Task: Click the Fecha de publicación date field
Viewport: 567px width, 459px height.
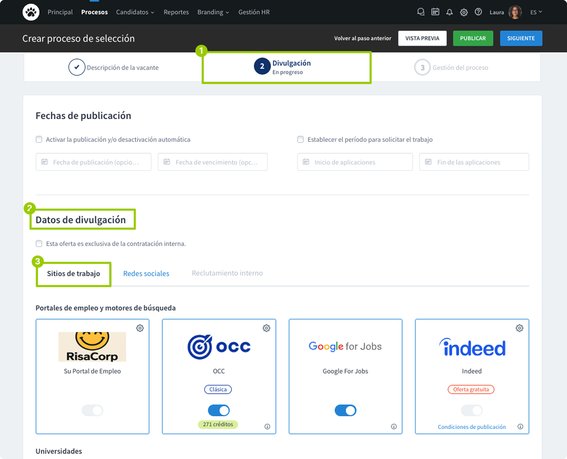Action: 93,162
